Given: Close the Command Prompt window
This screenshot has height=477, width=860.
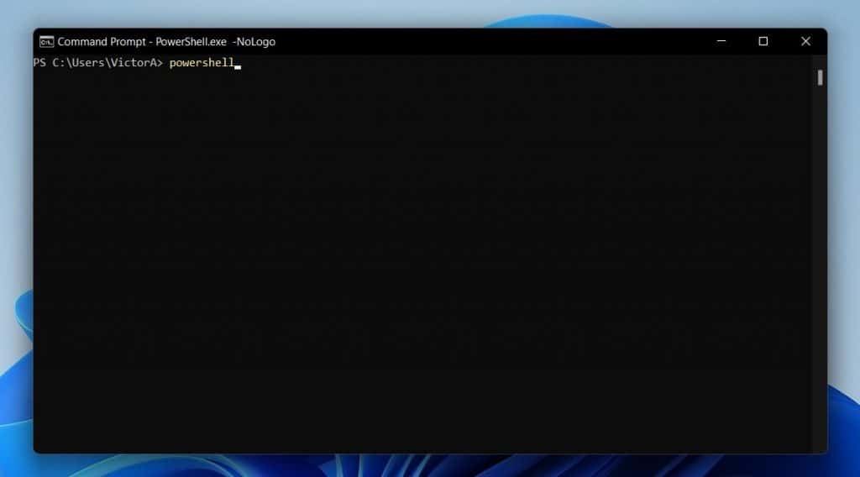Looking at the screenshot, I should 805,41.
